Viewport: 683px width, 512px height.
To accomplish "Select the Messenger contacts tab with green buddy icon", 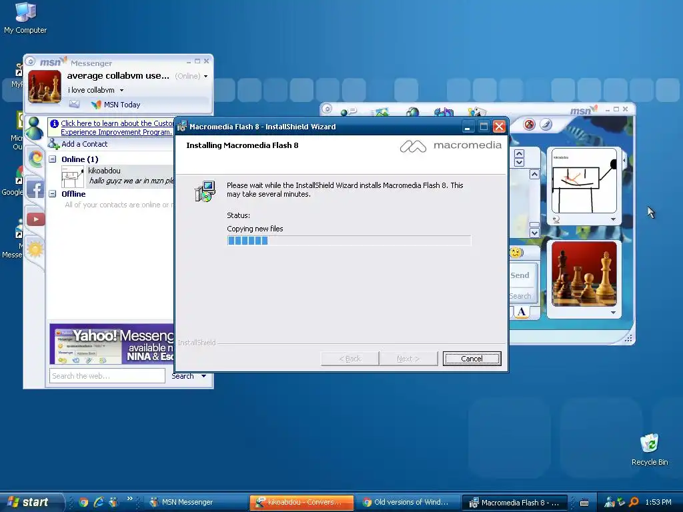I will pos(35,128).
